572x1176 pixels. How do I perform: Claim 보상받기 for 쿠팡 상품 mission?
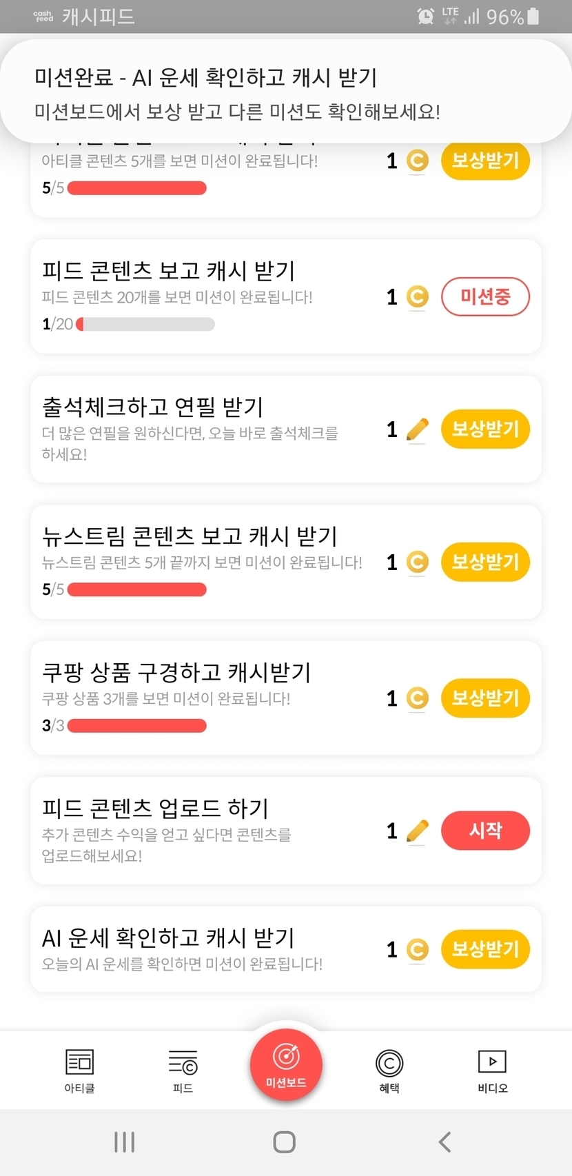click(x=485, y=698)
